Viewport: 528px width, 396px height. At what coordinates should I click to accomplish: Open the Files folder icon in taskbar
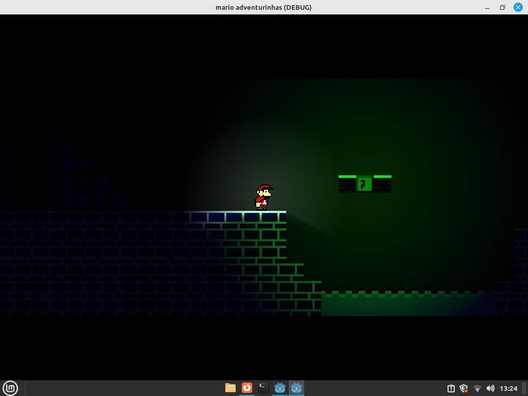pyautogui.click(x=230, y=388)
